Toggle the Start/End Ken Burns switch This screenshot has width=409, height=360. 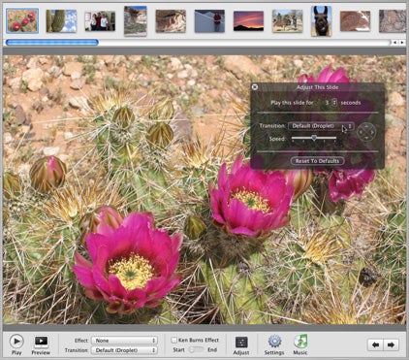coord(196,350)
